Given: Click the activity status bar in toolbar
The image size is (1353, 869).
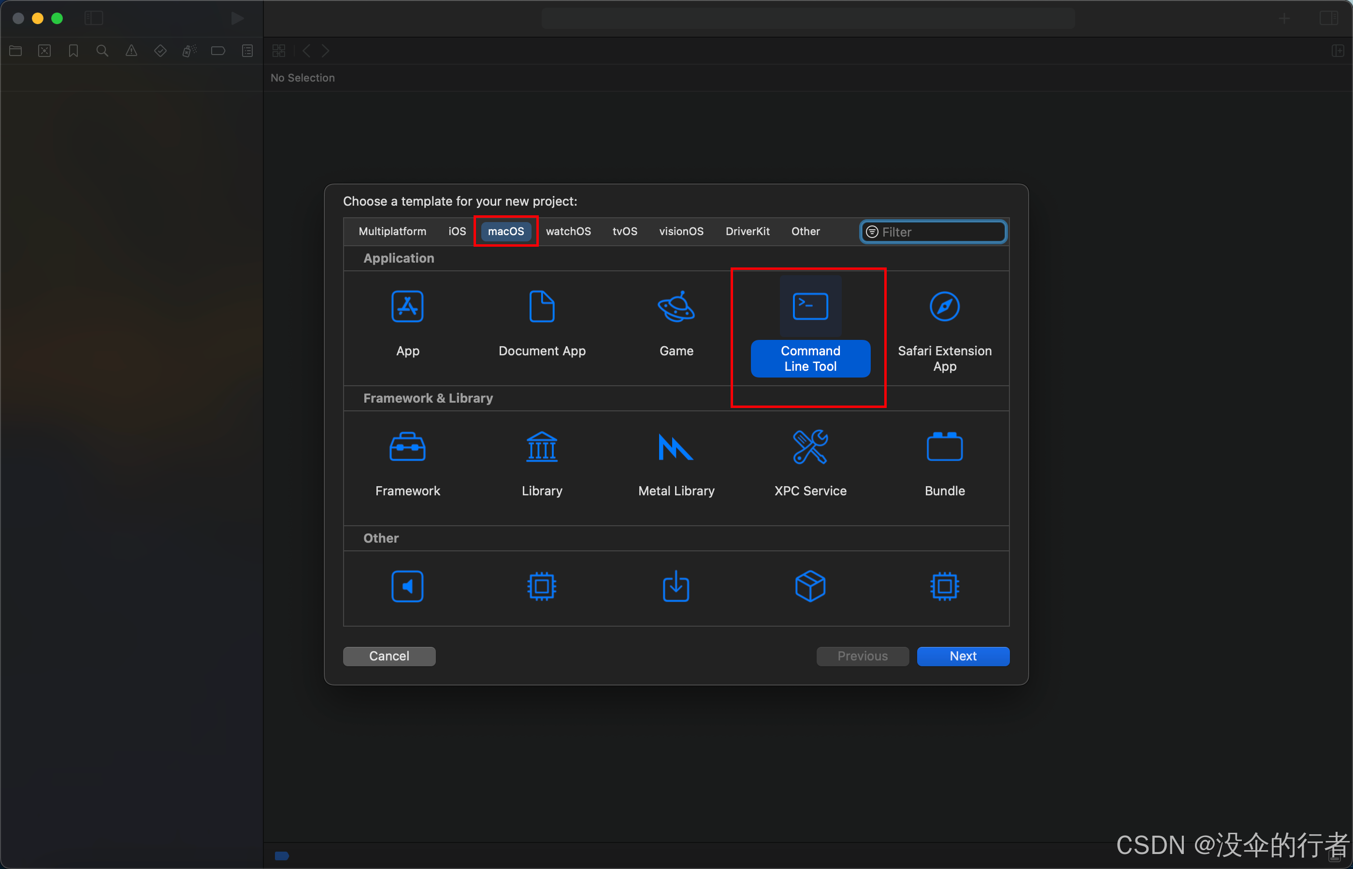Looking at the screenshot, I should (807, 19).
